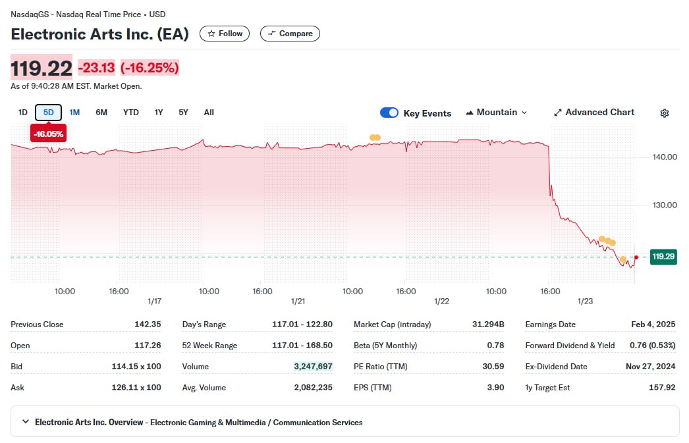
Task: Click the lowest key event dot on 1/23
Action: point(623,259)
